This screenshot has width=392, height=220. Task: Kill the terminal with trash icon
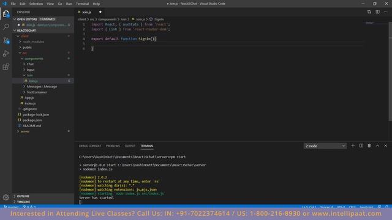[x=369, y=145]
